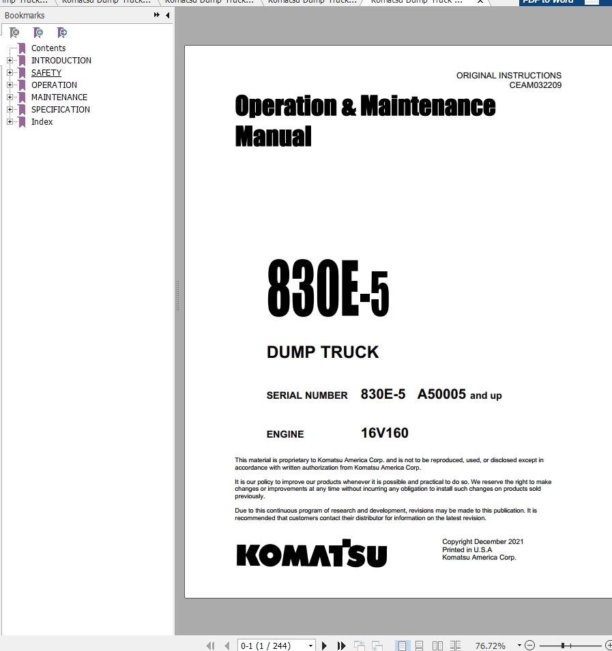Go to previous page arrow
The image size is (612, 651).
[227, 646]
